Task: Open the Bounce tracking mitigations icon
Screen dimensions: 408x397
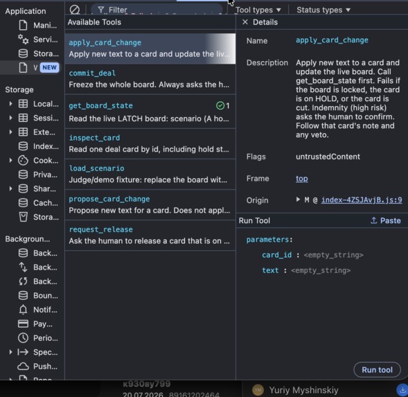Action: 23,295
